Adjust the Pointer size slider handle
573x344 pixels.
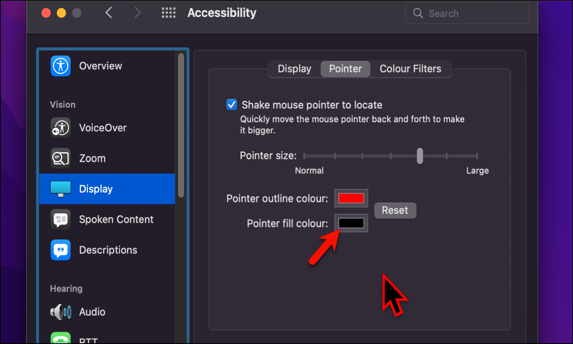[419, 156]
